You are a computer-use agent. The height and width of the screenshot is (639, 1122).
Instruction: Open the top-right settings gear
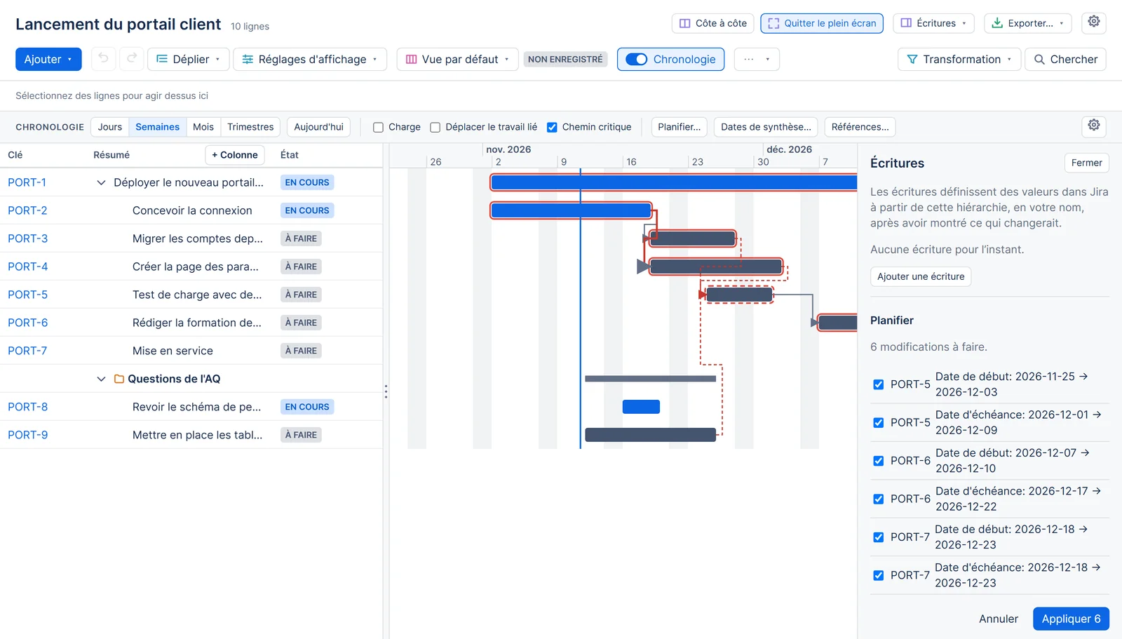click(1094, 22)
